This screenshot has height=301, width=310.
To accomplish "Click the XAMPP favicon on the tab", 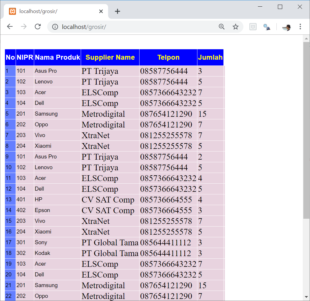I will [12, 11].
